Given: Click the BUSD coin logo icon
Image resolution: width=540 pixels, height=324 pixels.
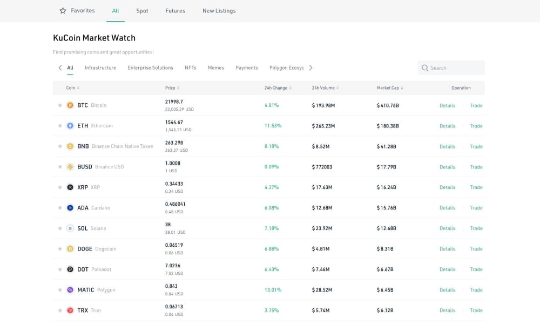Looking at the screenshot, I should click(x=70, y=167).
